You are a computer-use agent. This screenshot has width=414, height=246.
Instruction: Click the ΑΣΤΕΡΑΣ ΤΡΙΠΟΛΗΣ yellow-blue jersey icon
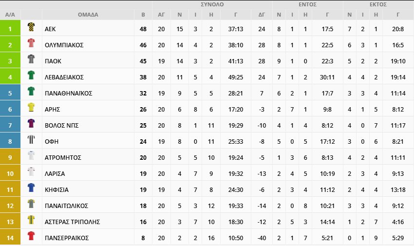31,221
